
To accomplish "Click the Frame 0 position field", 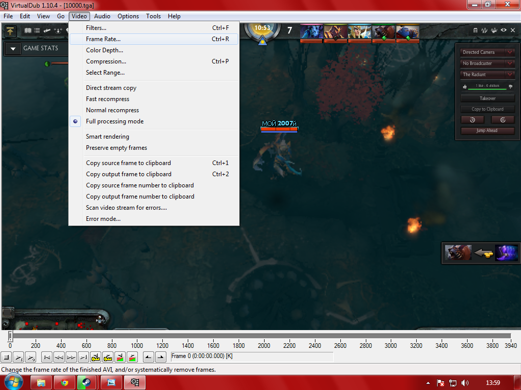I will [x=251, y=356].
